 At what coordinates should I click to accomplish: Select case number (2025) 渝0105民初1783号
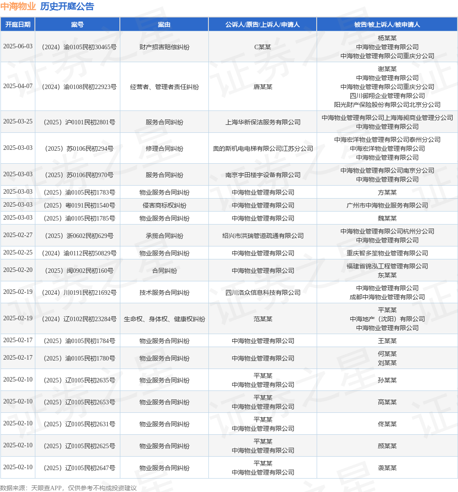pos(79,192)
